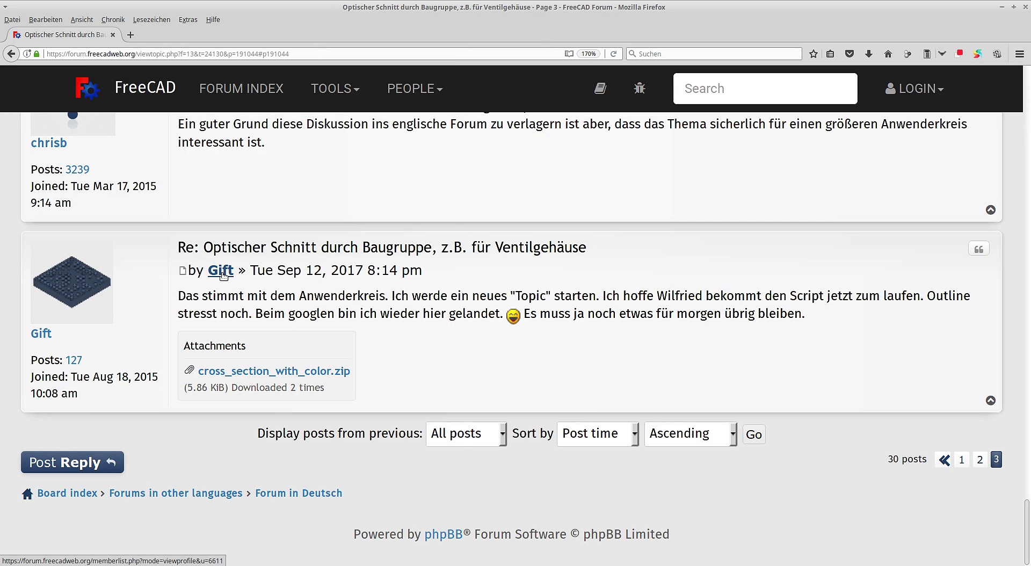Viewport: 1031px width, 566px height.
Task: Click the Firefox home icon
Action: pyautogui.click(x=888, y=54)
